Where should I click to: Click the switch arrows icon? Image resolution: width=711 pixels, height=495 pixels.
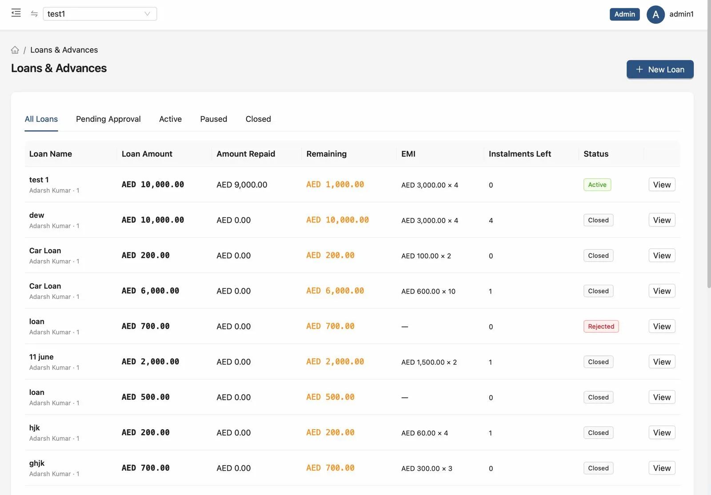point(34,14)
